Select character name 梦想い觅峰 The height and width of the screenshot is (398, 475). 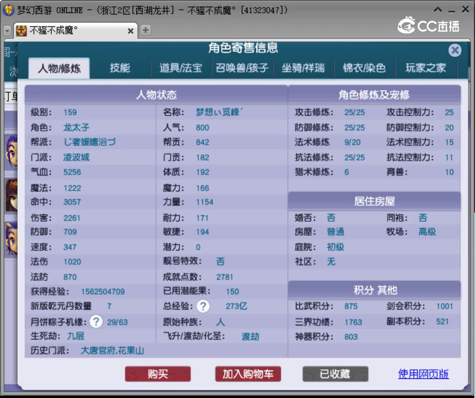point(219,112)
